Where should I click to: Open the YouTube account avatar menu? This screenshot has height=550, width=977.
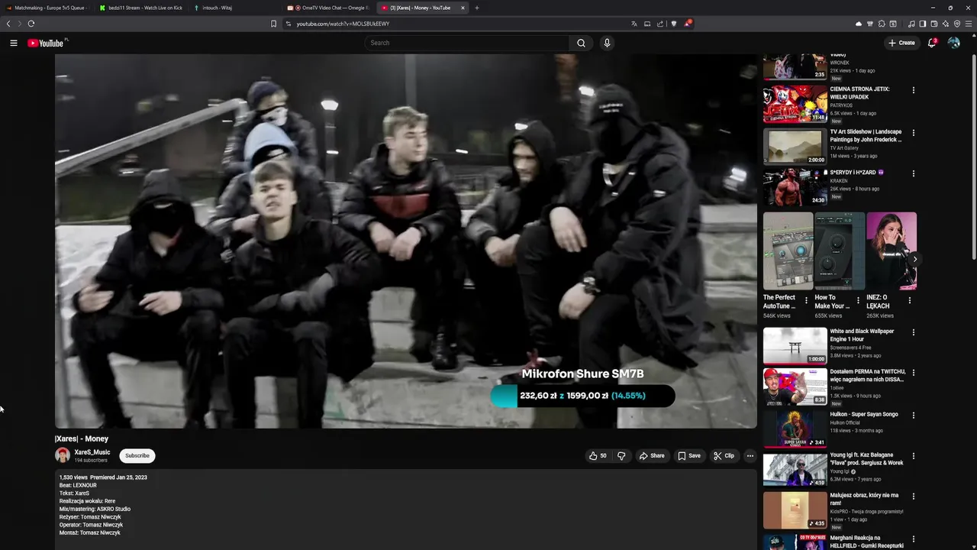point(953,43)
